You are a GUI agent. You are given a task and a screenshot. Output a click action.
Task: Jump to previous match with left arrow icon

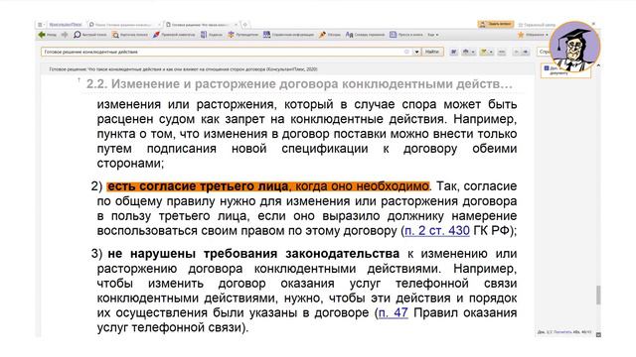pos(517,52)
